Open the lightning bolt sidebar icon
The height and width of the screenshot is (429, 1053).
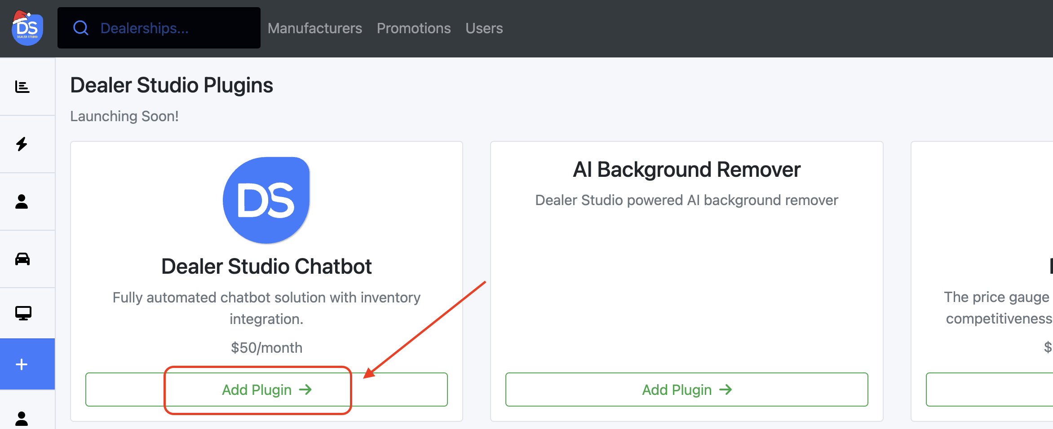(22, 144)
